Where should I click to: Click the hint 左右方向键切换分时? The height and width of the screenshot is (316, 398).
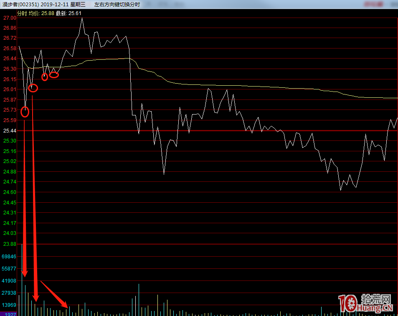coord(117,4)
